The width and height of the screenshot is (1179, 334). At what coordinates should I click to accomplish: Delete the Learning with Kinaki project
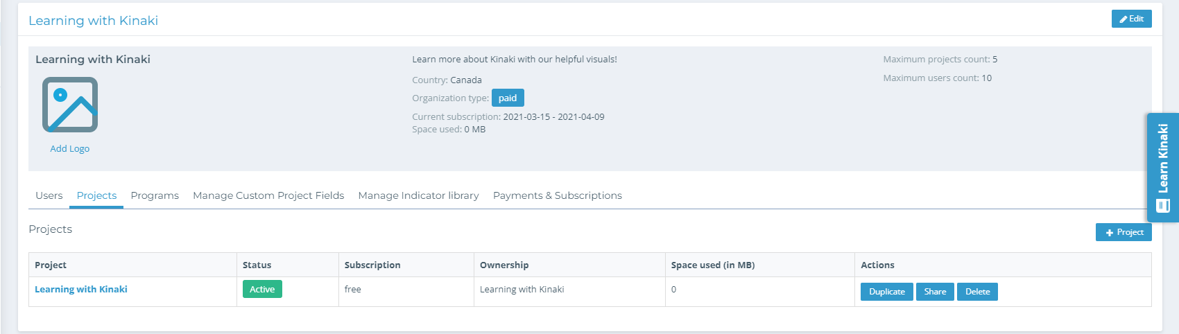[977, 292]
